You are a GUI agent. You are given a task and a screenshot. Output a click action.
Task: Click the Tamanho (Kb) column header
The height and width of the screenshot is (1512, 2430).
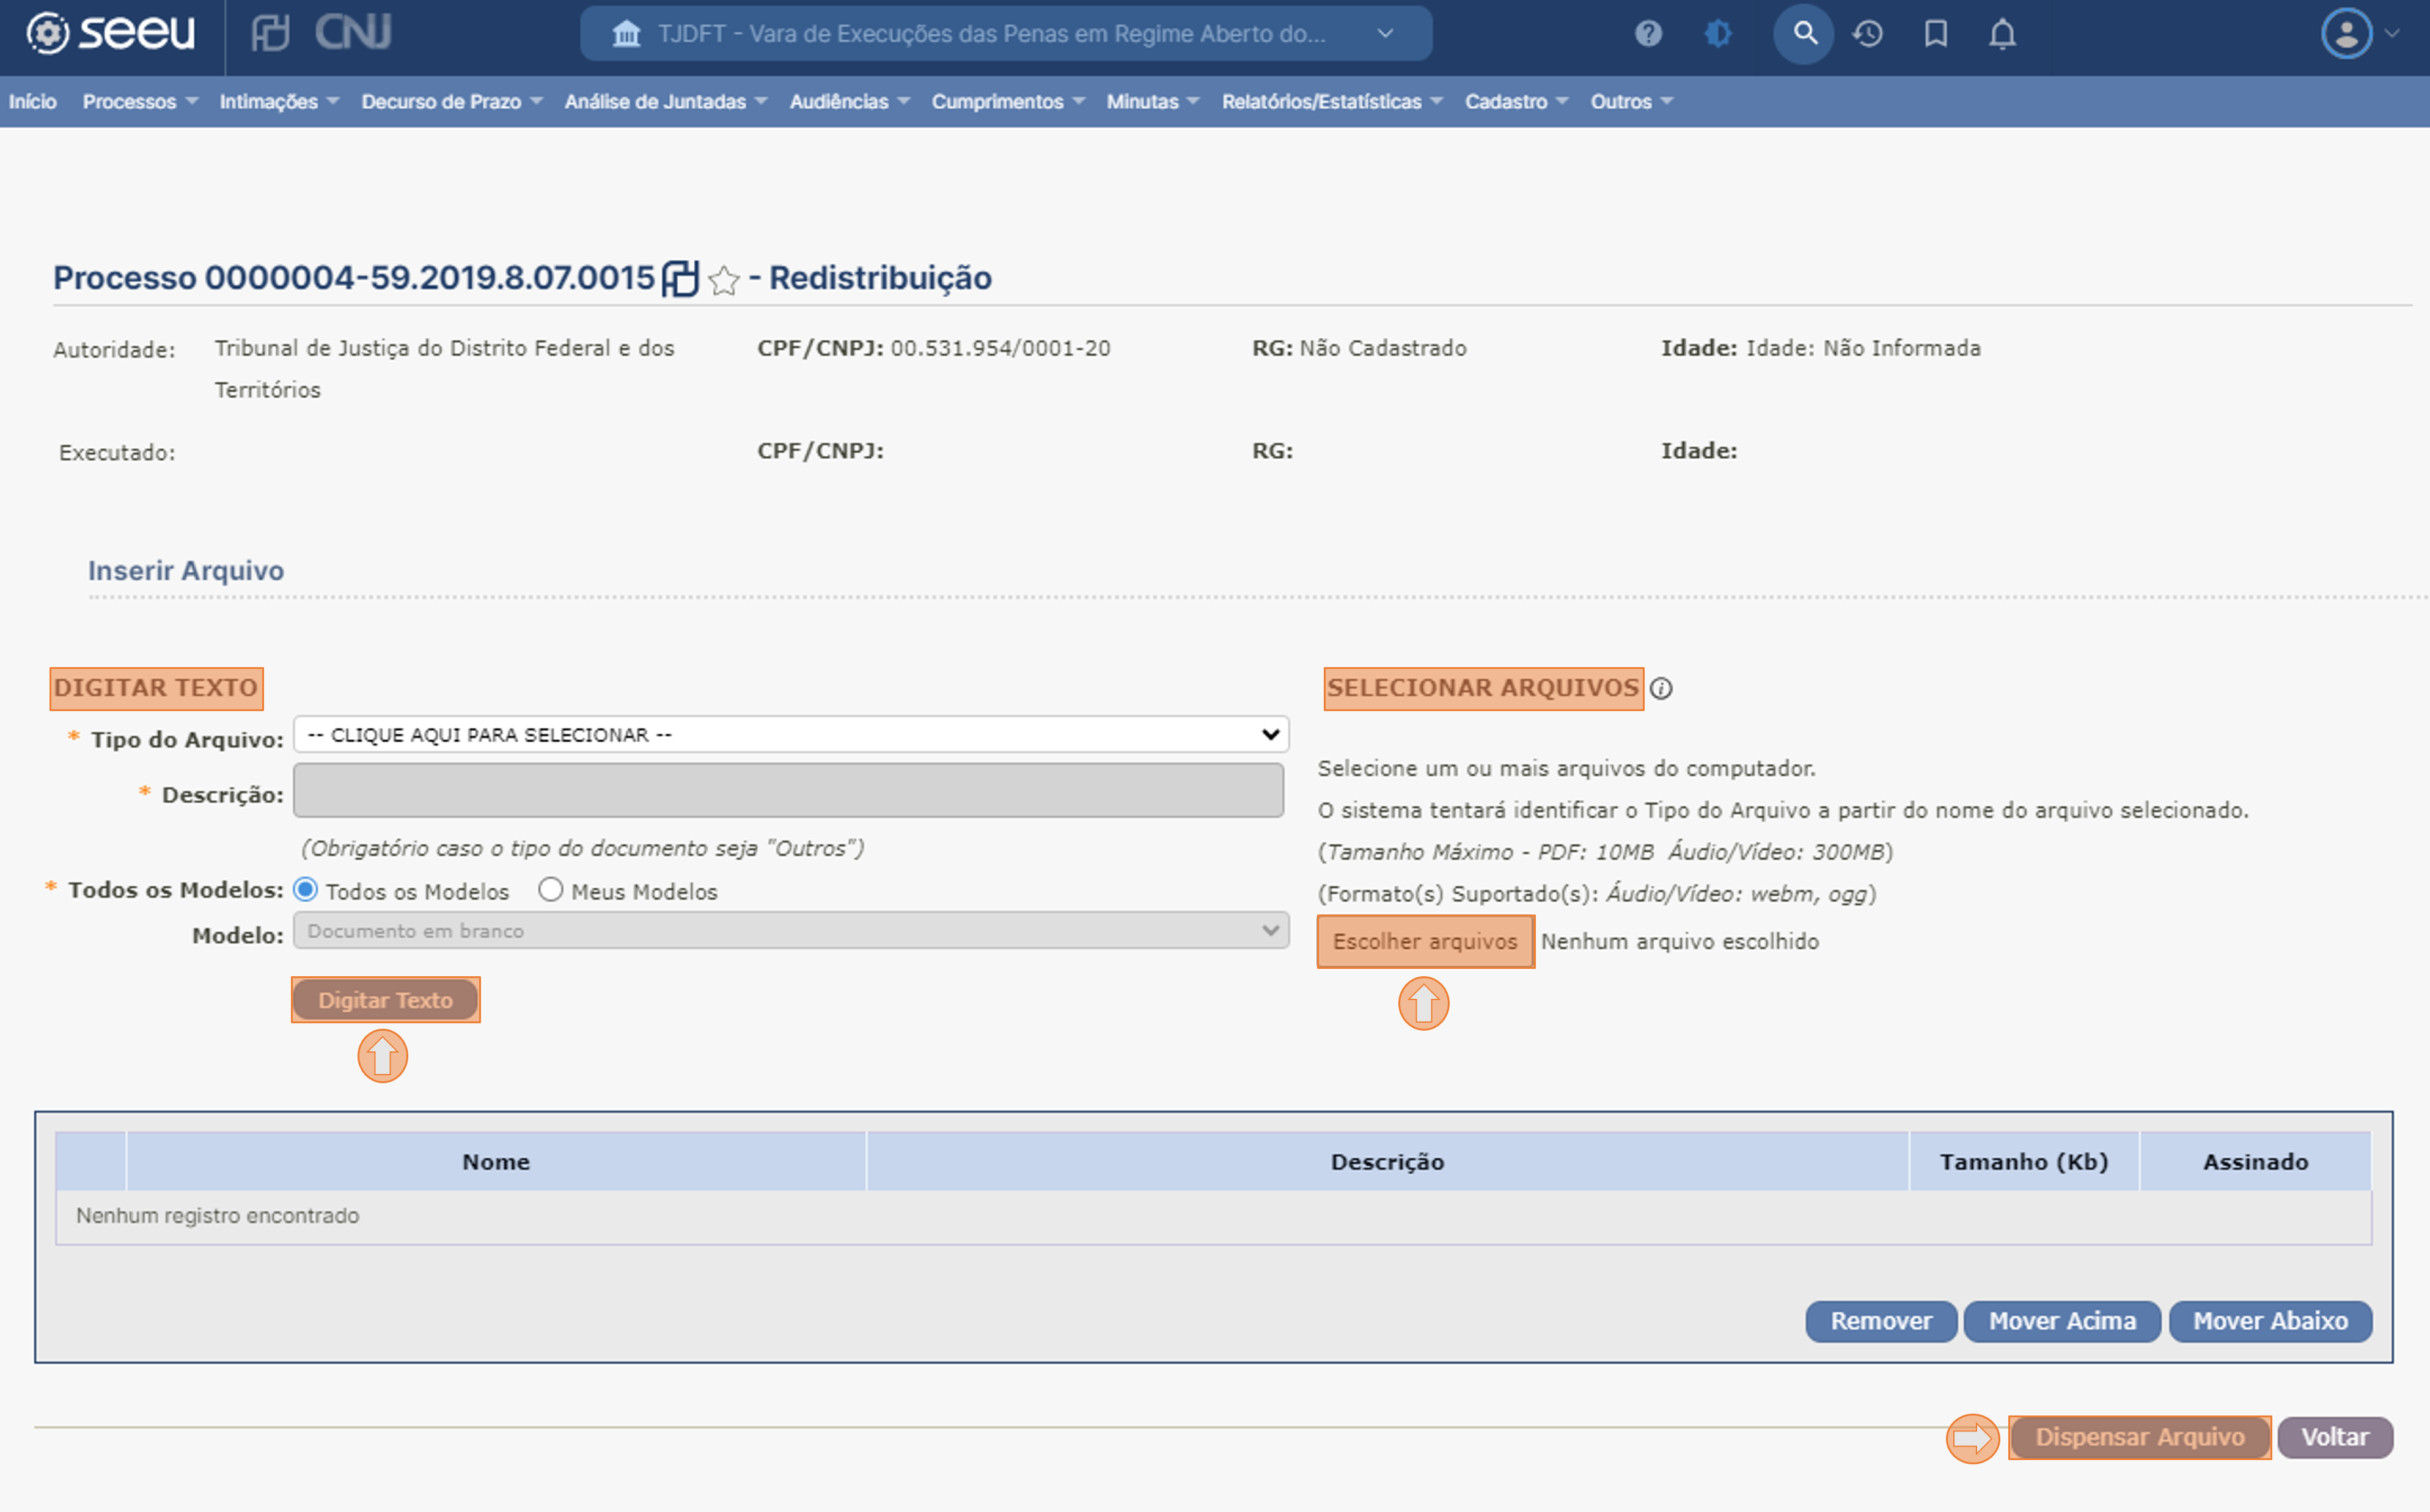[x=2024, y=1162]
